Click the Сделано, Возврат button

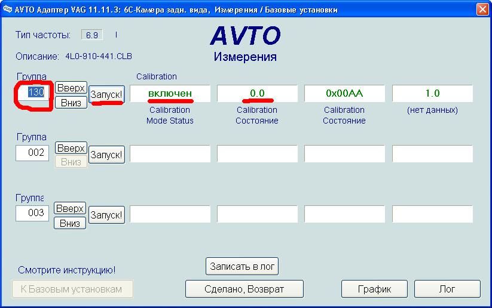[x=244, y=289]
